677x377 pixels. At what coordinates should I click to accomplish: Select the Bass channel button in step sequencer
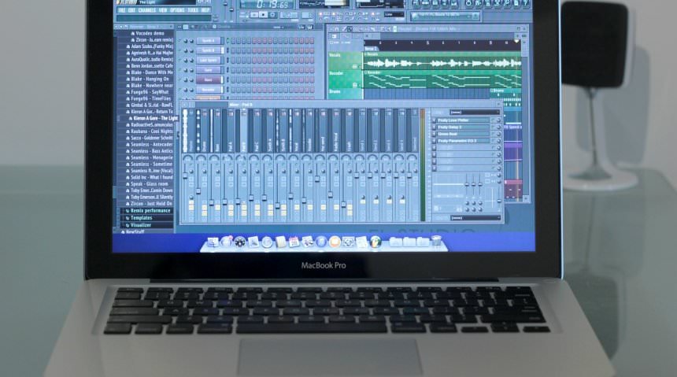209,80
